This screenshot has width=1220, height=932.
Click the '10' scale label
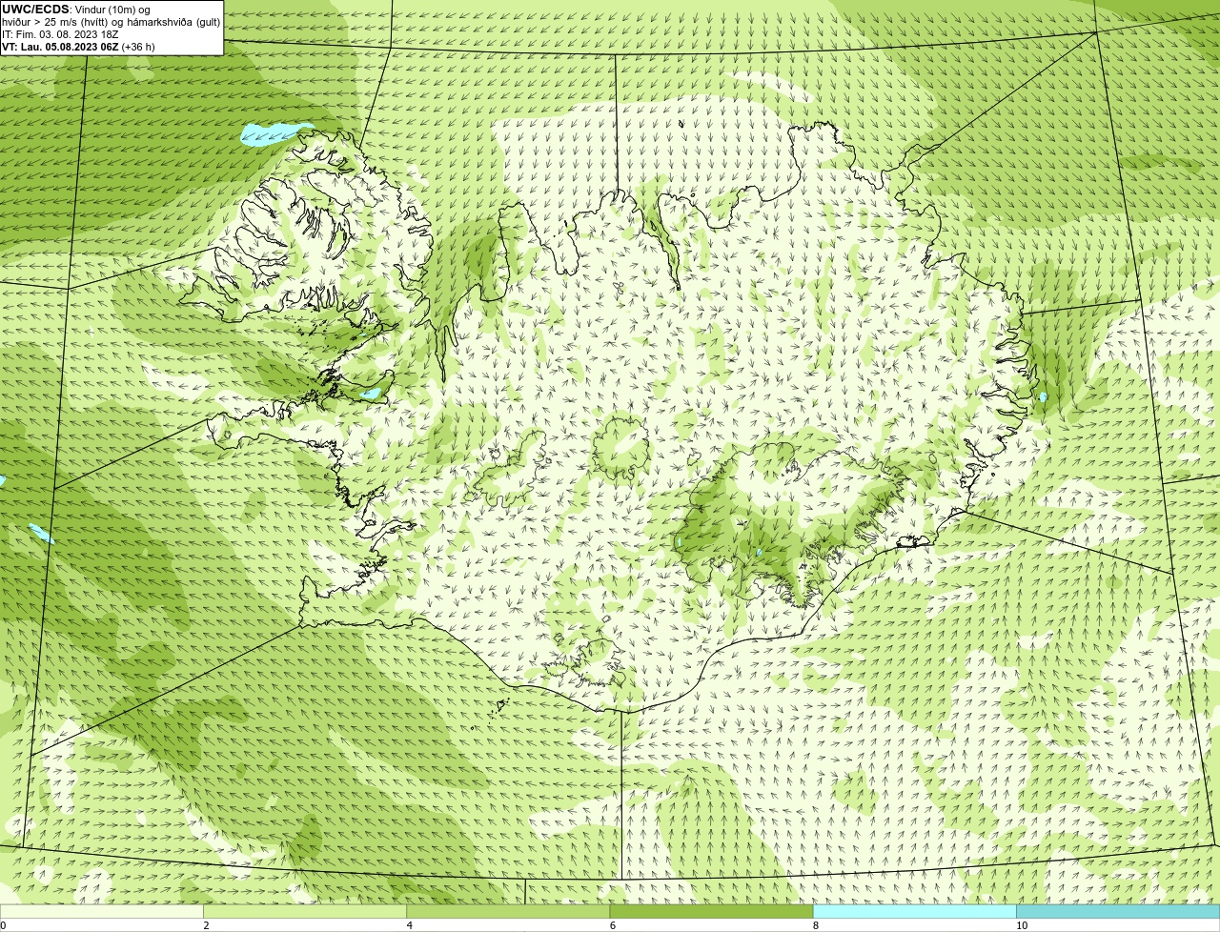(x=1022, y=925)
